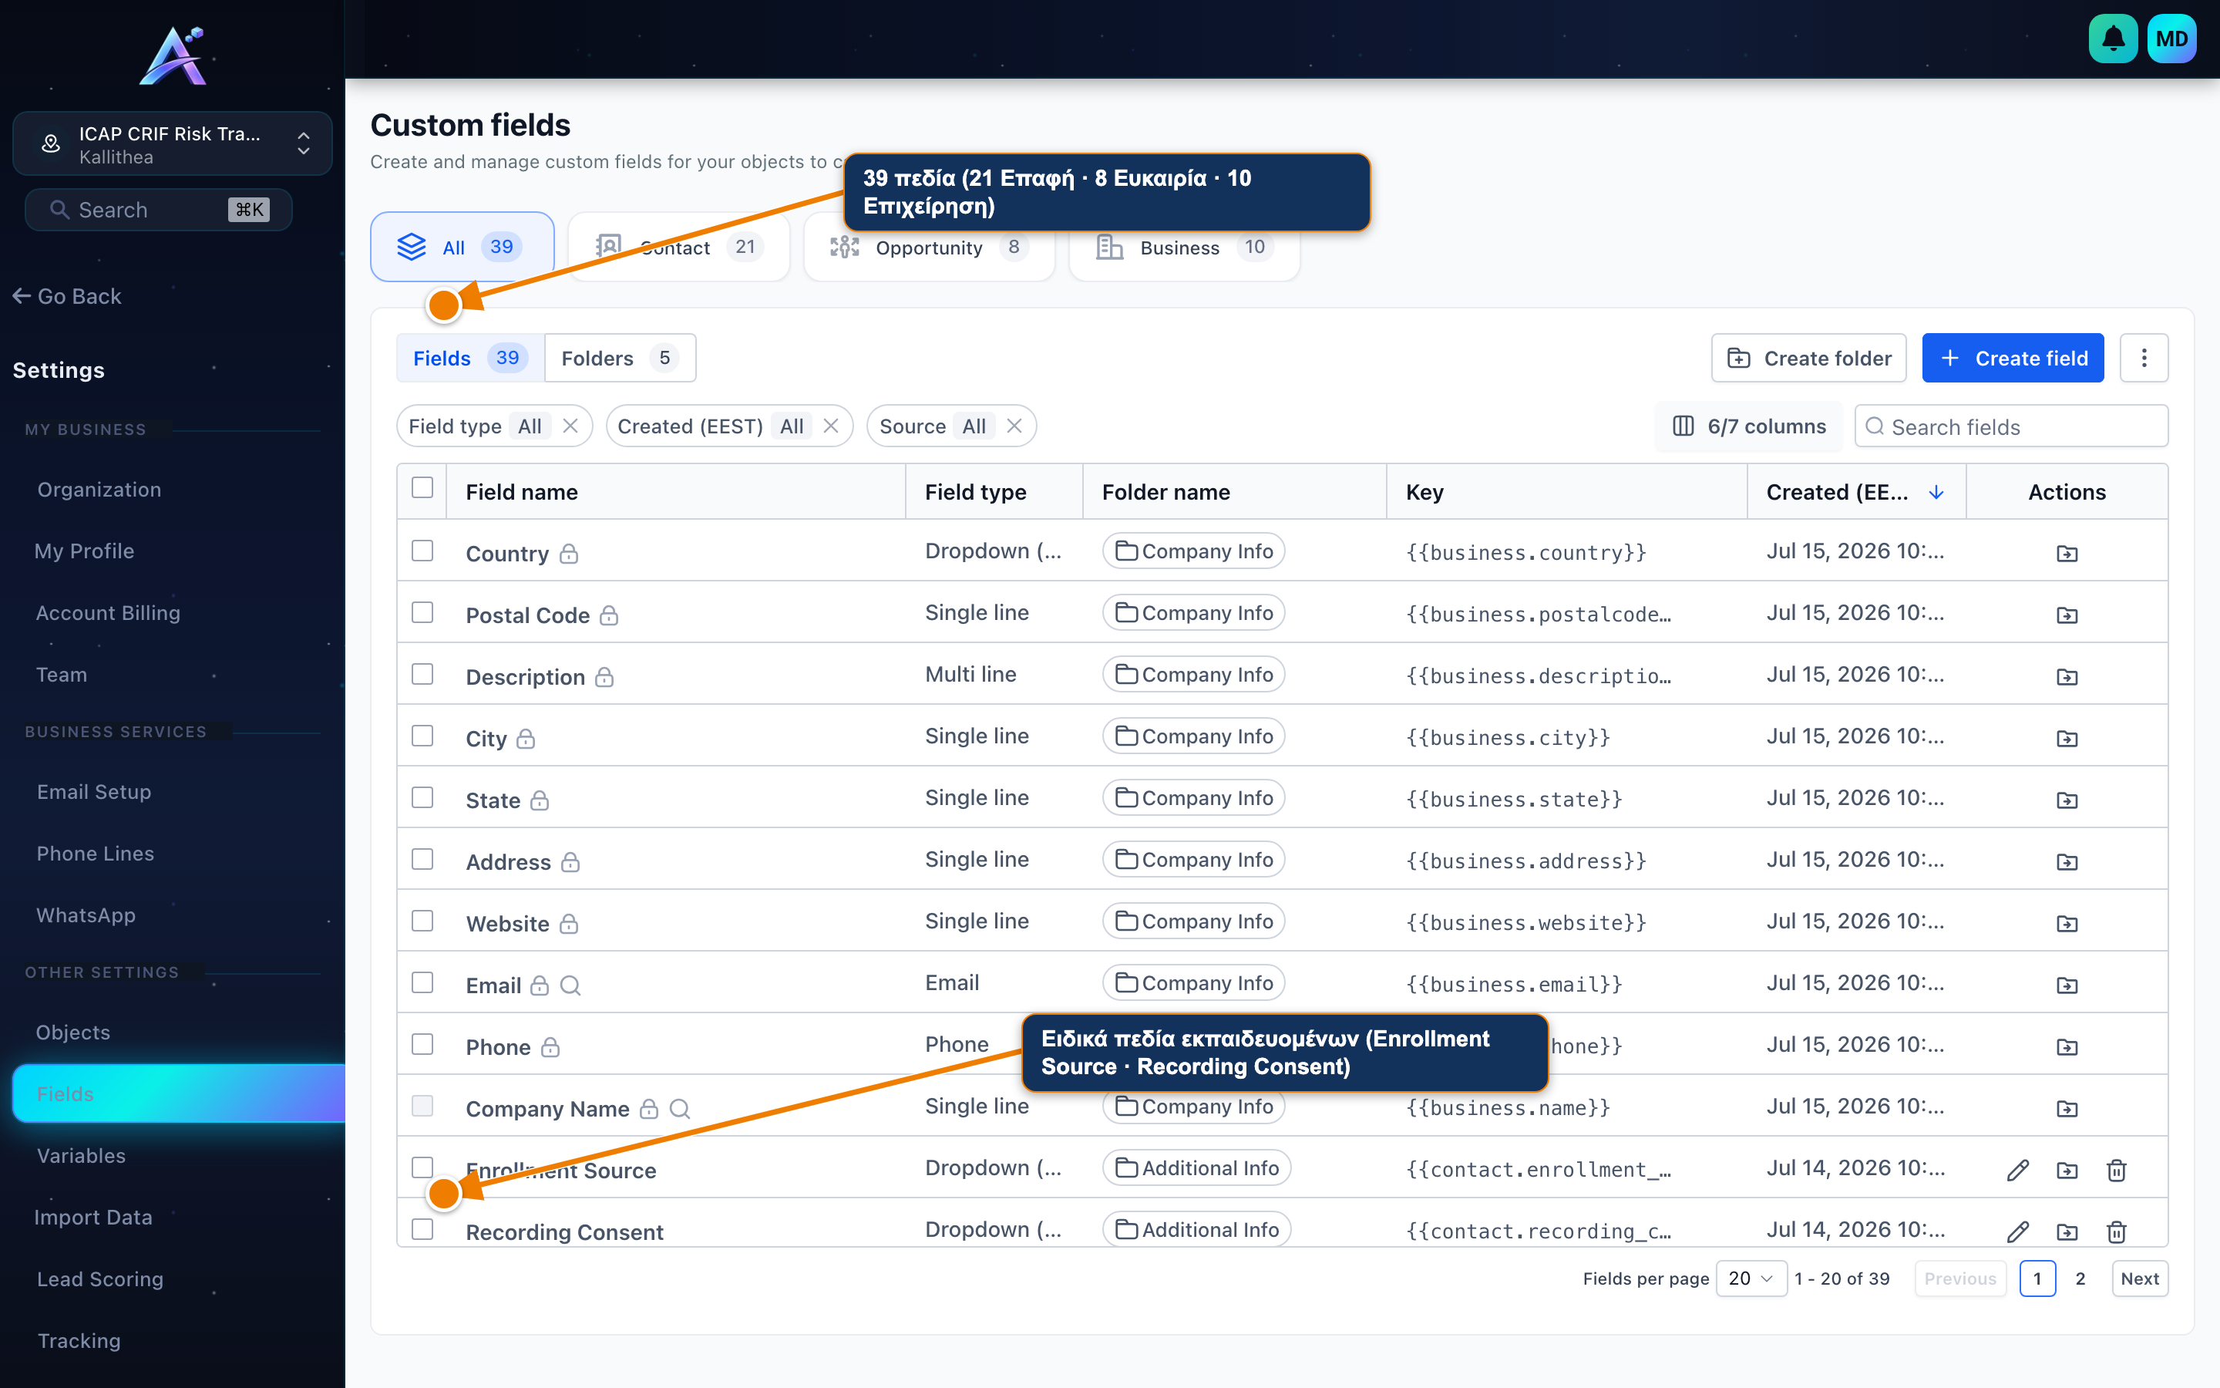
Task: Check the Postal Code row checkbox
Action: pos(422,612)
